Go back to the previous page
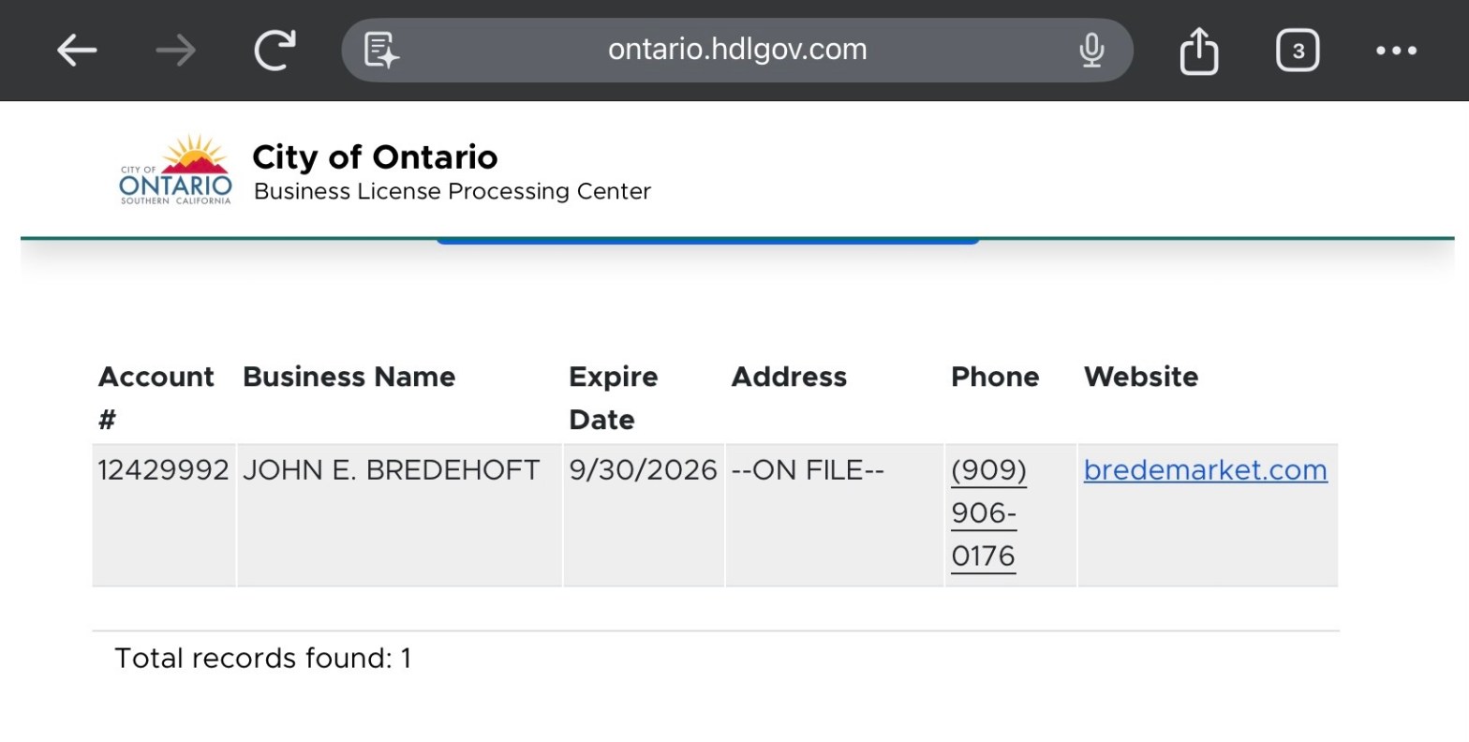Screen dimensions: 1469x742 point(77,51)
